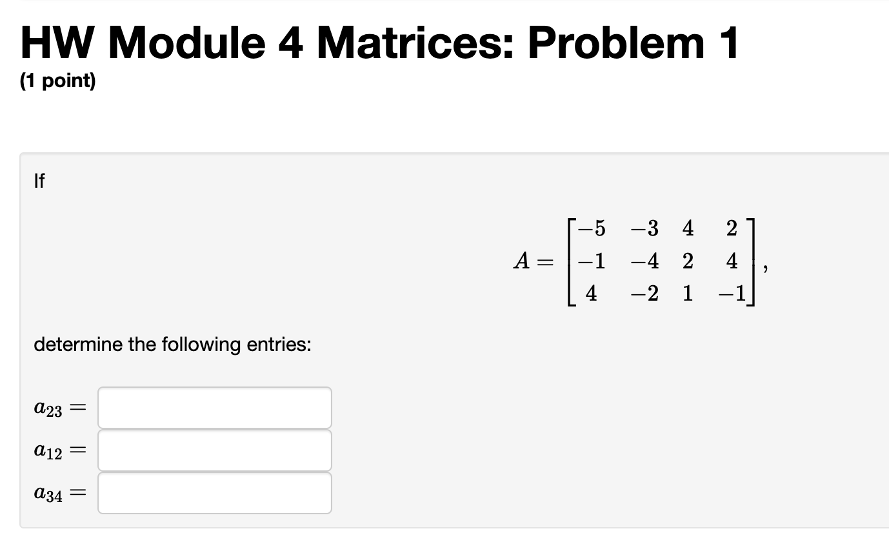Viewport: 889px width, 542px height.
Task: Click the answer field for a23
Action: [214, 407]
